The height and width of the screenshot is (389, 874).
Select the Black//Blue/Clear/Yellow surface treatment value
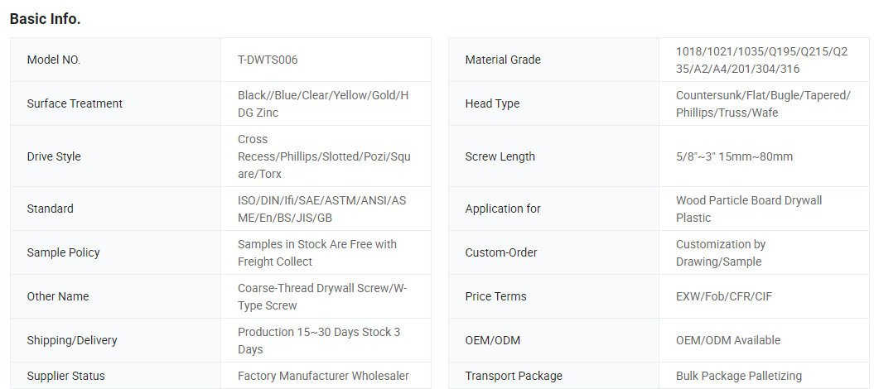point(323,103)
